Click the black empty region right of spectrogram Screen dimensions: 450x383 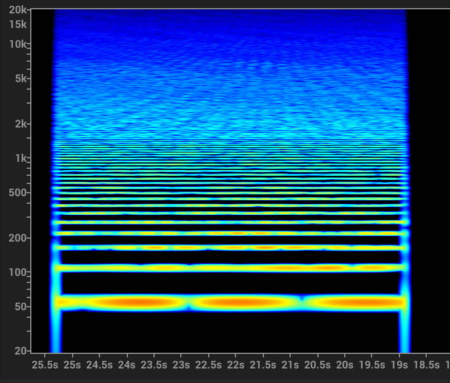(428, 175)
